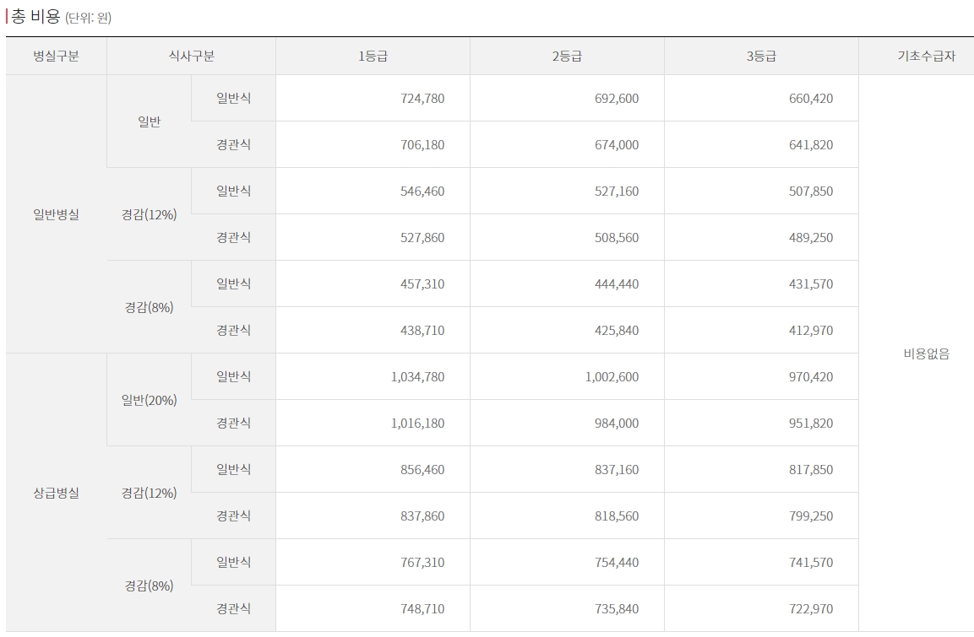This screenshot has height=637, width=974.
Task: Click the 총 비용 section title
Action: coord(35,16)
